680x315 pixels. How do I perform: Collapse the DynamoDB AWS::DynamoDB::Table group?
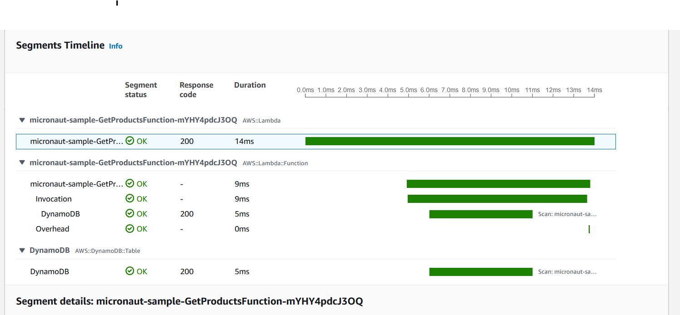21,250
